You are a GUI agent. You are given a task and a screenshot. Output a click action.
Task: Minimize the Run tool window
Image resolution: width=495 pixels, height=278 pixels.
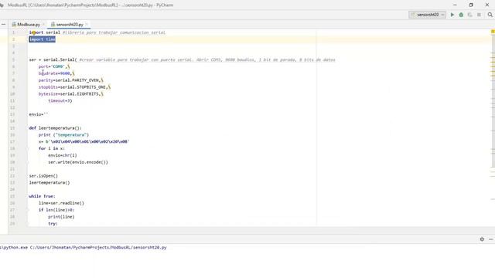[490, 239]
